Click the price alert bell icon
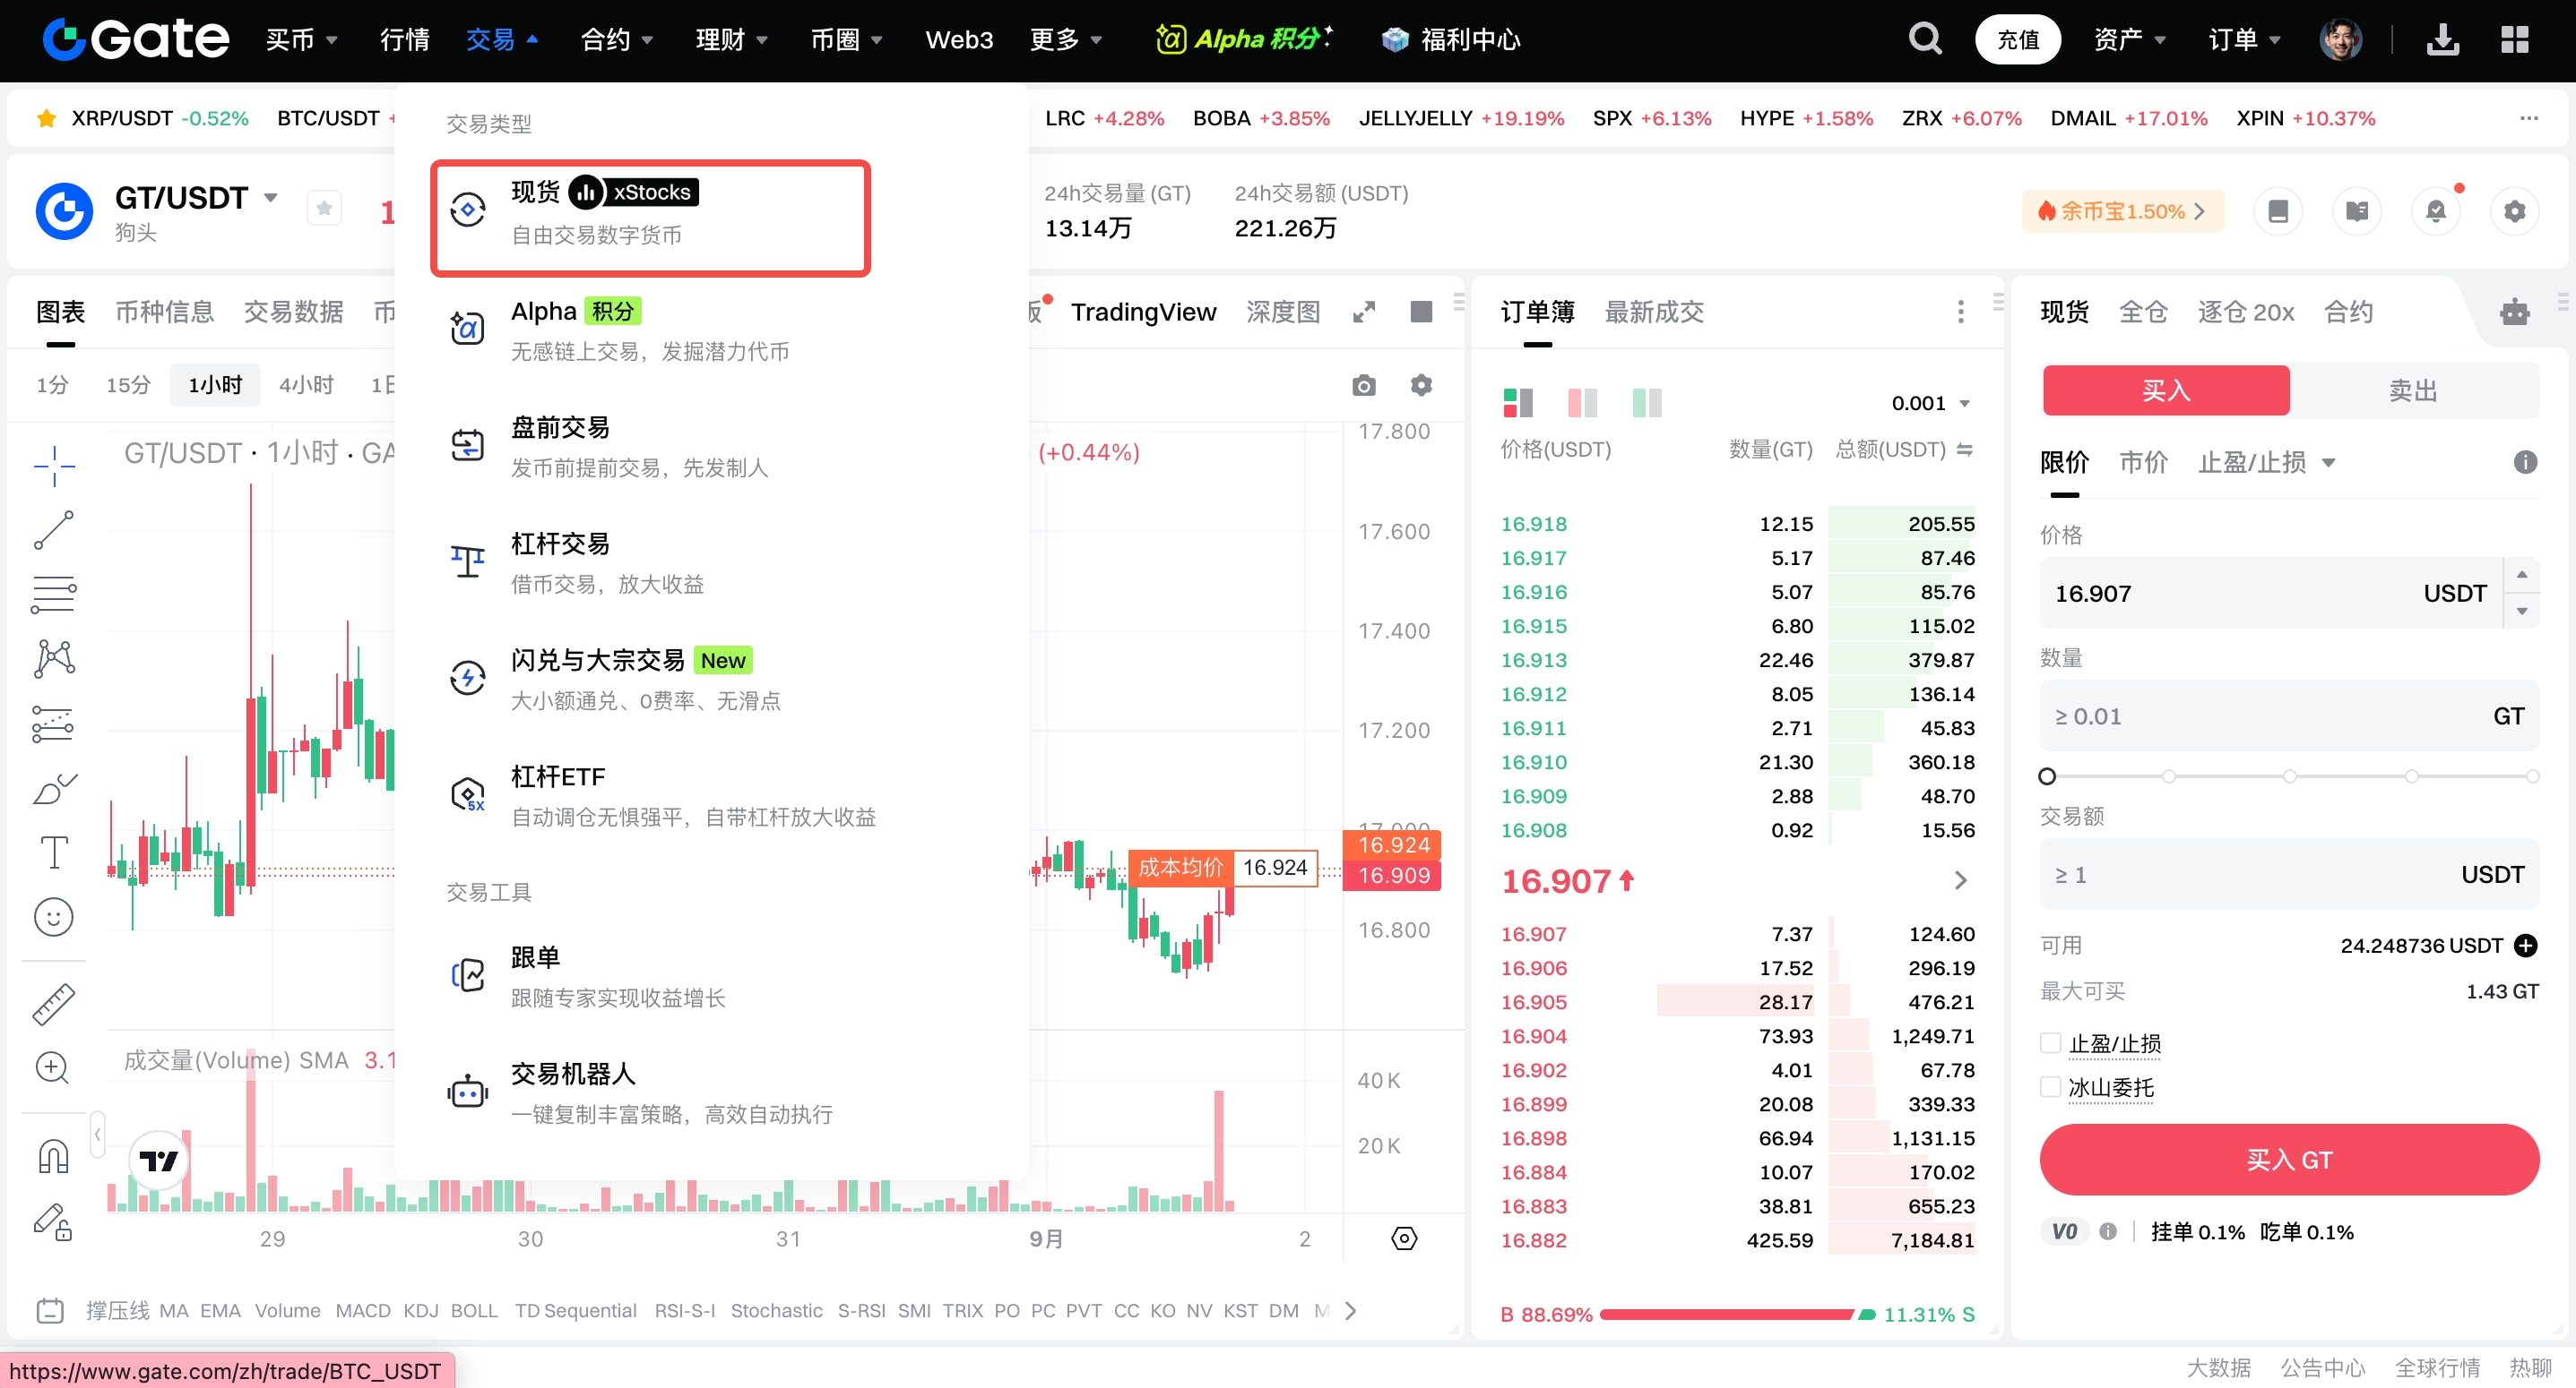This screenshot has height=1388, width=2576. click(2436, 210)
